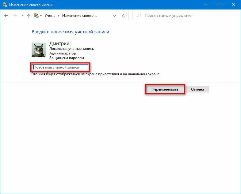Go back with the left arrow
241x194 pixels.
6,16
